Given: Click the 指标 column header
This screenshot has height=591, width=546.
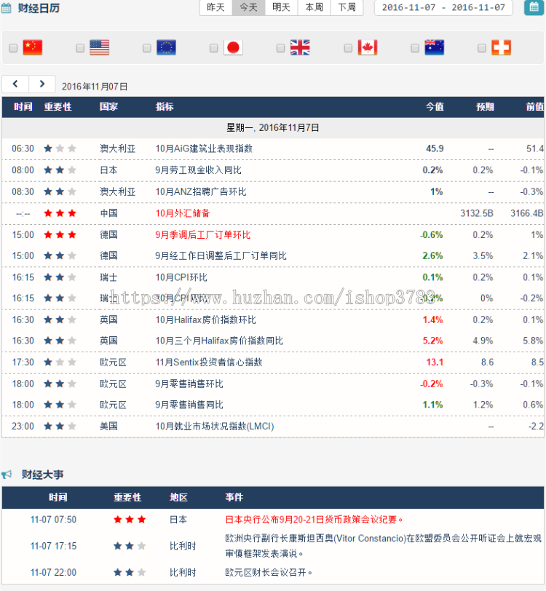Looking at the screenshot, I should (x=165, y=107).
